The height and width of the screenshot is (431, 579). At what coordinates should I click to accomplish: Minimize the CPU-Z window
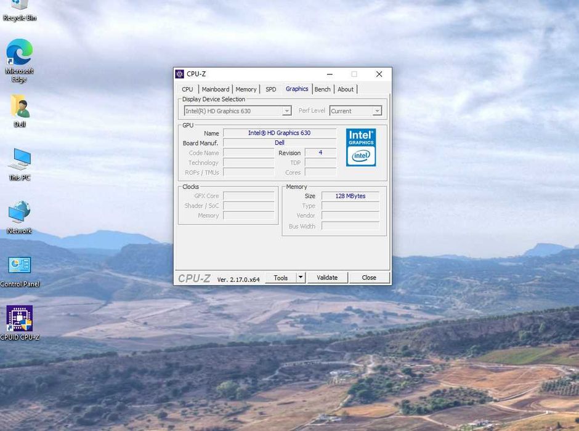[x=330, y=74]
